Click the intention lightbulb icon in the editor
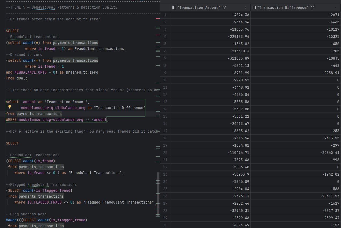 coord(10,107)
